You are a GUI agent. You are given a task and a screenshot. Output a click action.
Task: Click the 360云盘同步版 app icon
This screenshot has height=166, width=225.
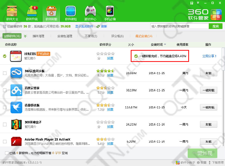click(x=16, y=73)
